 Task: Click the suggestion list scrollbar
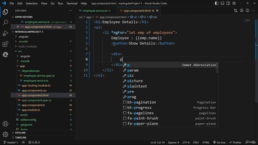coord(217,68)
